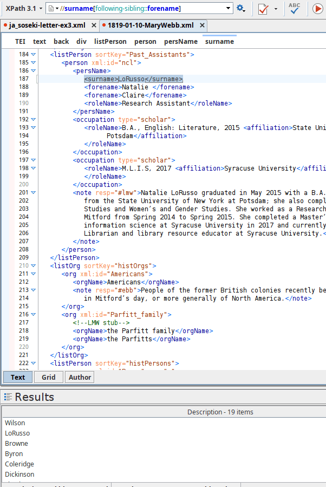Click the forename Claire line
The height and width of the screenshot is (487, 326).
point(135,95)
